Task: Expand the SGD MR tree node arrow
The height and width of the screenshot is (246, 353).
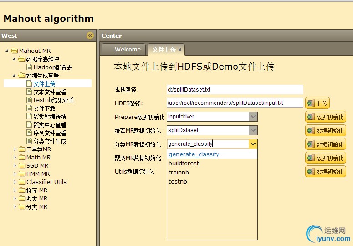Action: [x=15, y=165]
